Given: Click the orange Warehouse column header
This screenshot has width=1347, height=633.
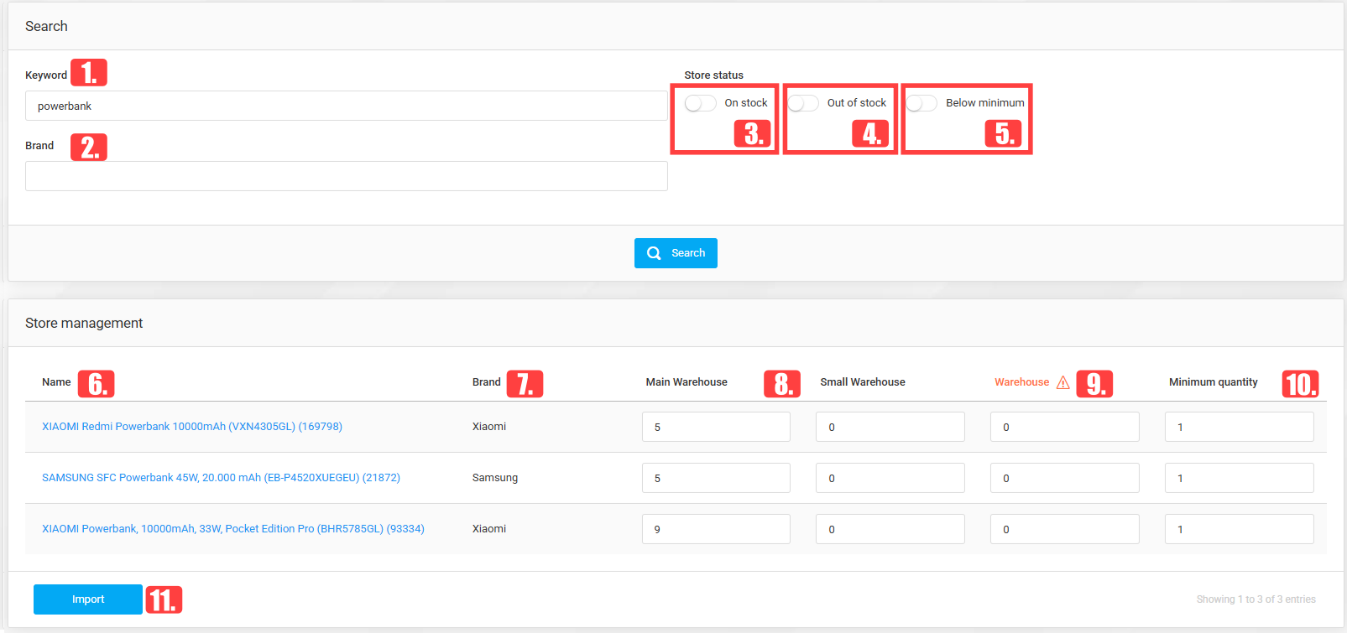Looking at the screenshot, I should pyautogui.click(x=1021, y=382).
